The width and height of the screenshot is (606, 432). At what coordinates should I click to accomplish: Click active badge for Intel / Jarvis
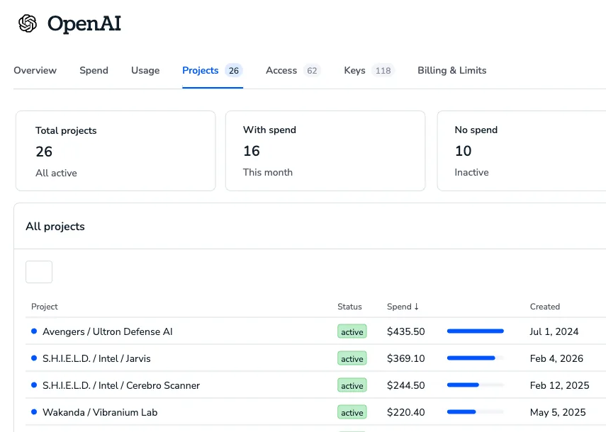tap(352, 358)
